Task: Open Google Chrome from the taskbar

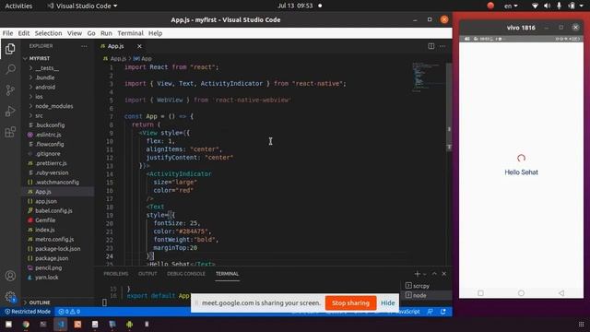Action: click(26, 324)
